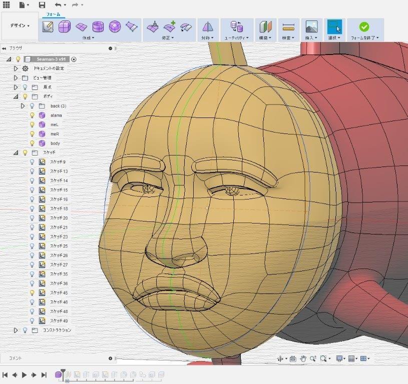Open the File menu icon

(x=23, y=4)
